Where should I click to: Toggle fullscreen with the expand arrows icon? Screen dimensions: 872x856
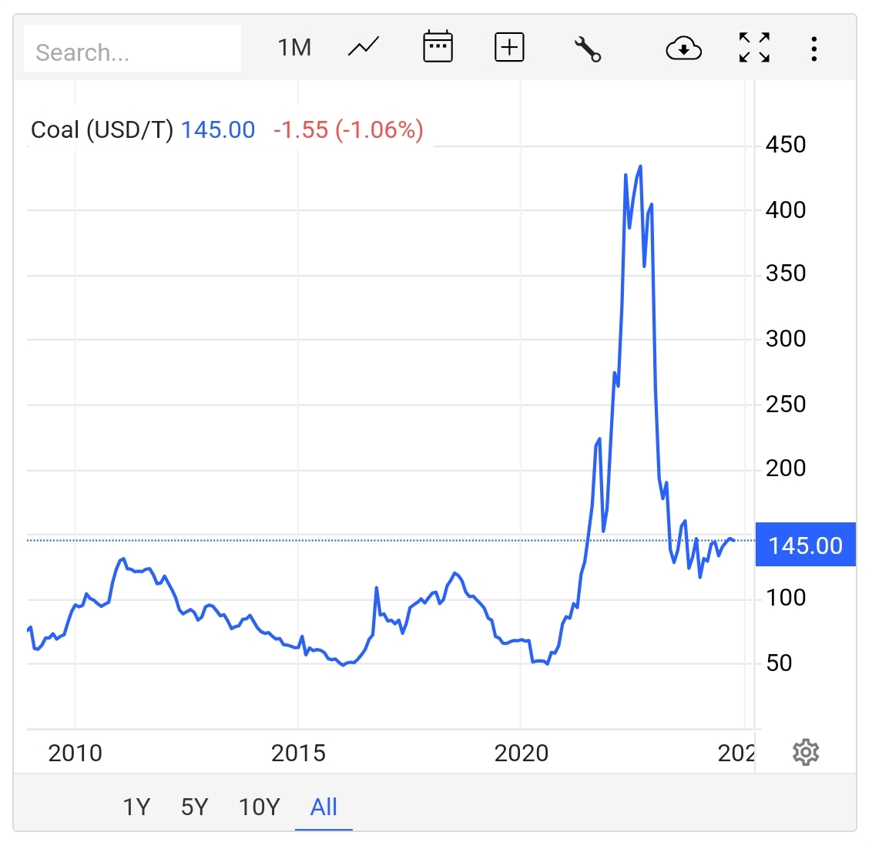(754, 48)
